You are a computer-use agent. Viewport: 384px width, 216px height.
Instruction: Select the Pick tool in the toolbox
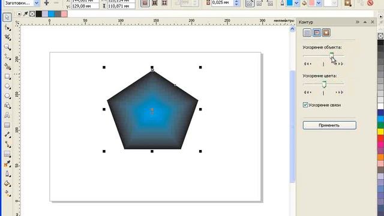coord(7,17)
